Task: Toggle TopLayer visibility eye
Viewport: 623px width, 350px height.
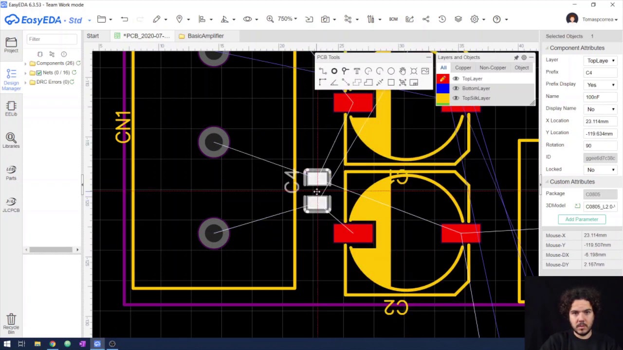Action: [x=456, y=79]
